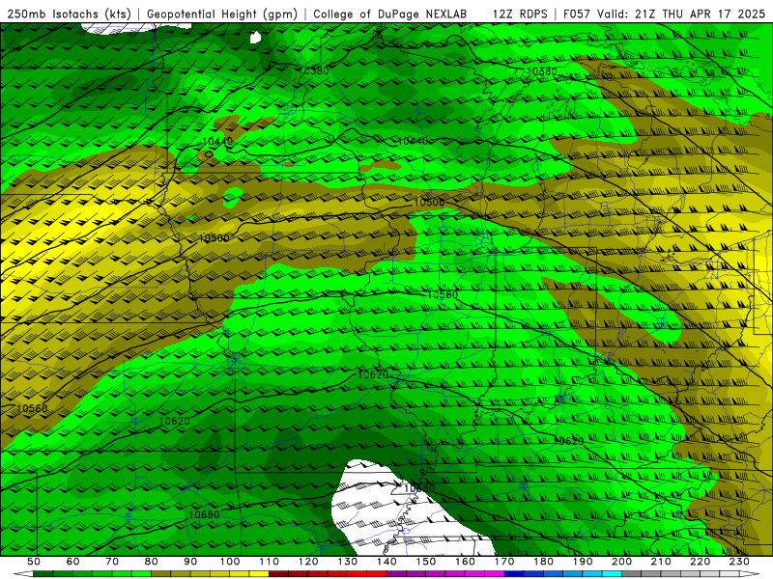
Task: Click the 10380 contour label in the map's western half
Action: click(313, 70)
